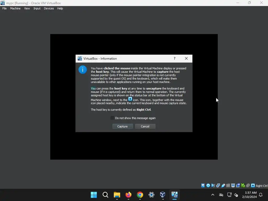Click USB devices status icon

pos(223,186)
